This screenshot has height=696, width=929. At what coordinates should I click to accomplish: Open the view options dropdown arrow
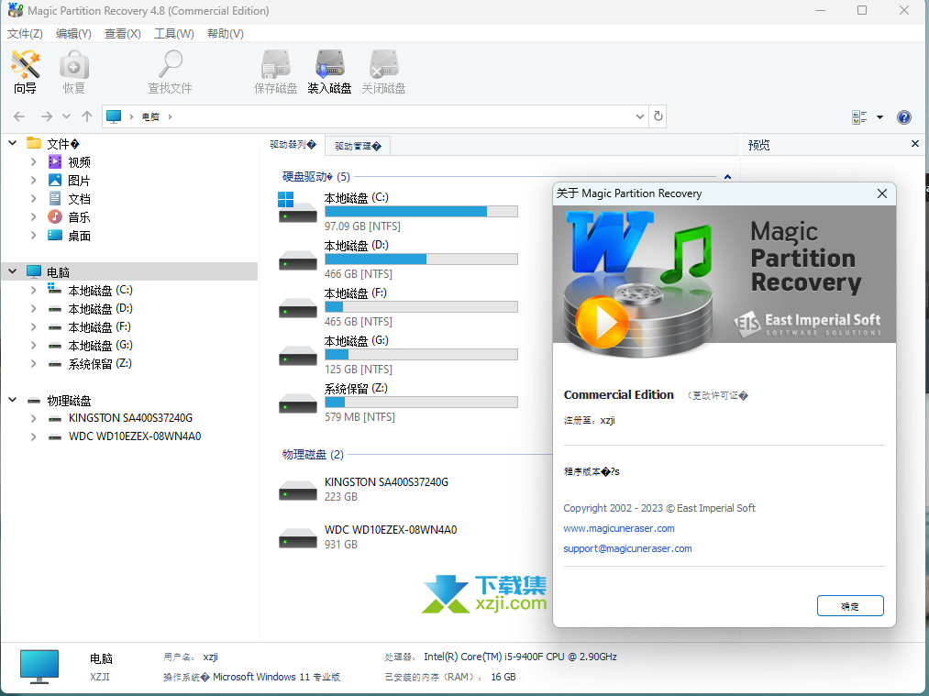coord(879,117)
